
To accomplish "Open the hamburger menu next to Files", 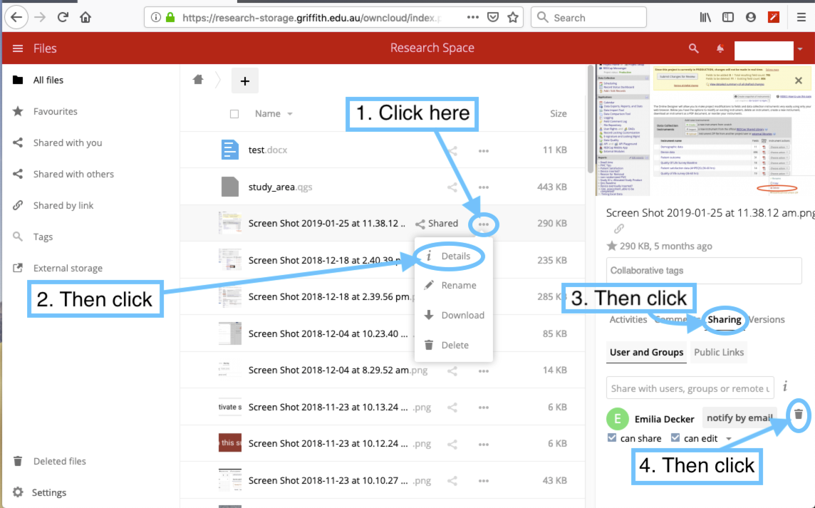I will pyautogui.click(x=18, y=48).
